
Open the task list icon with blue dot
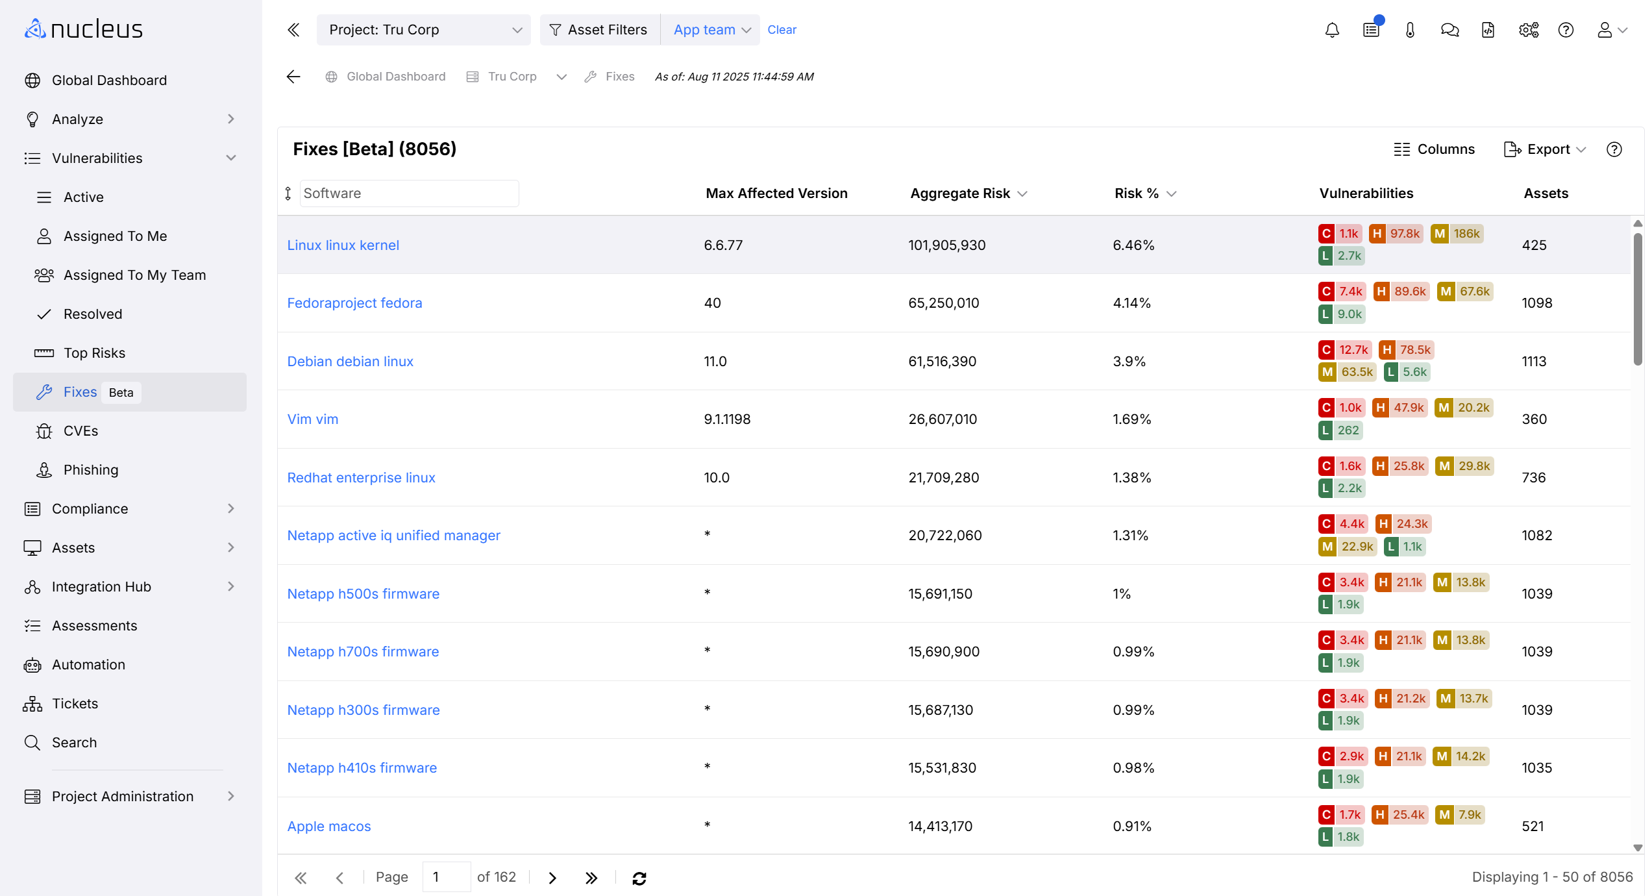pos(1372,29)
